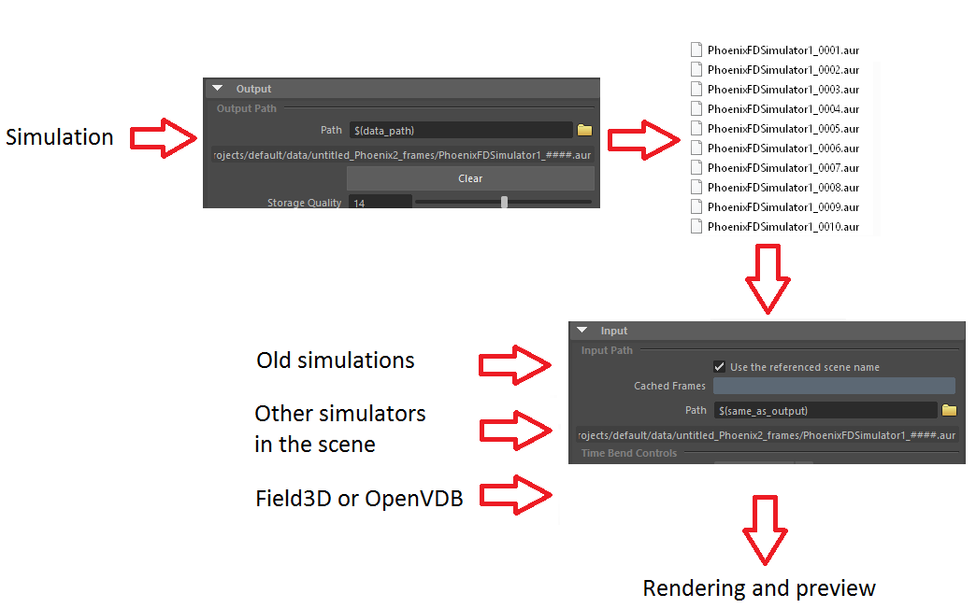Click file icon of PhoenixFDSimulator1_0009.aur
This screenshot has height=608, width=976.
coord(696,206)
